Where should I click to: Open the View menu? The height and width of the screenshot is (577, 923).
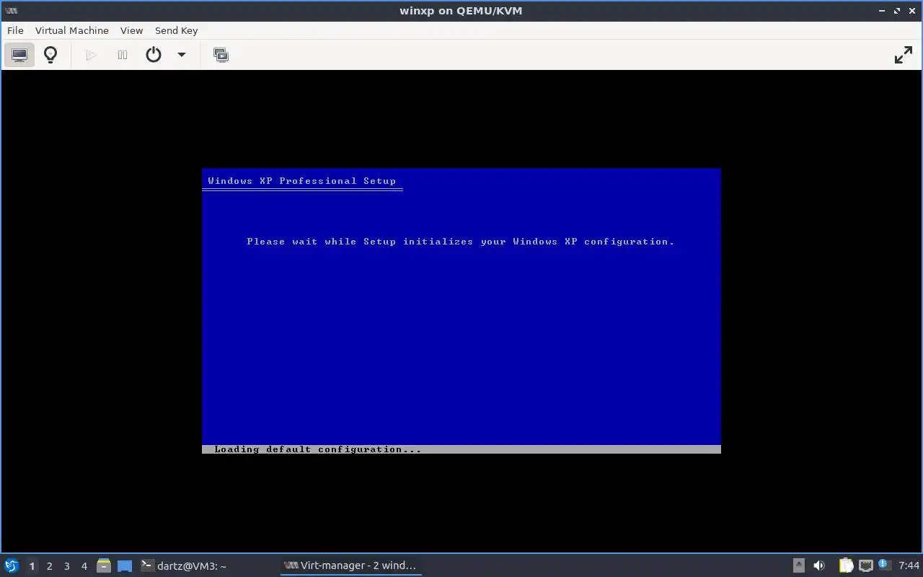(x=131, y=30)
